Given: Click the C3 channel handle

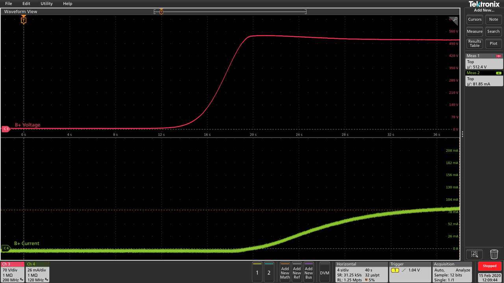Looking at the screenshot, I should tap(6, 129).
